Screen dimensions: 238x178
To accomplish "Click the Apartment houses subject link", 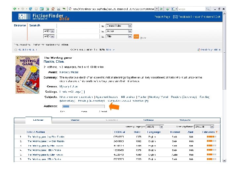I will click(107, 97).
